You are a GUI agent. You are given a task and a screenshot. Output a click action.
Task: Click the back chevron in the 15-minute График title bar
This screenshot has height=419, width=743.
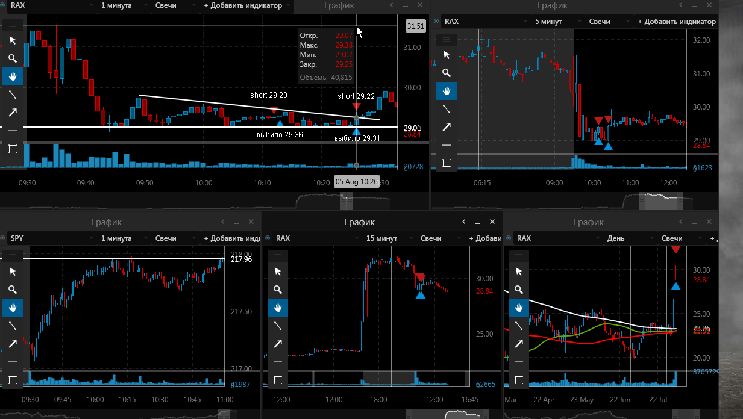click(463, 222)
